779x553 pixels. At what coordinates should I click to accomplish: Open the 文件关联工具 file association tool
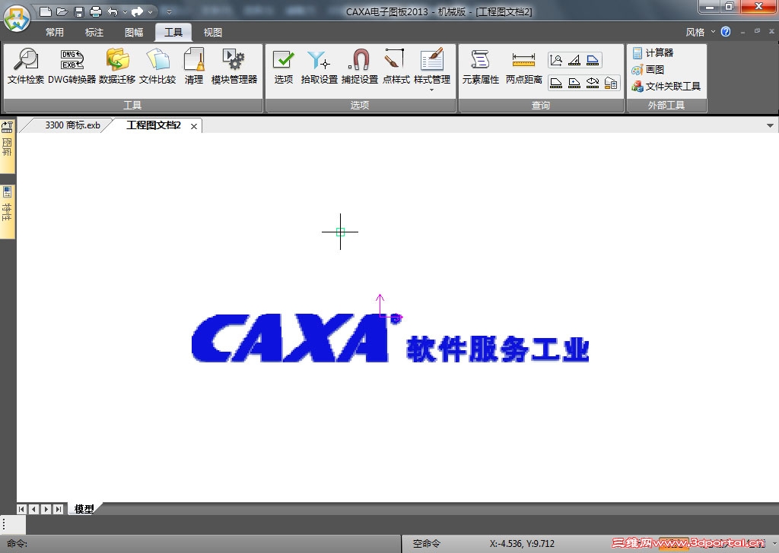666,87
